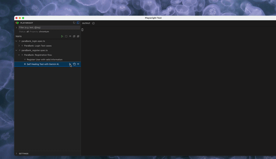
Task: Select paraBank_login.spec.ts in test tree
Action: coord(33,41)
